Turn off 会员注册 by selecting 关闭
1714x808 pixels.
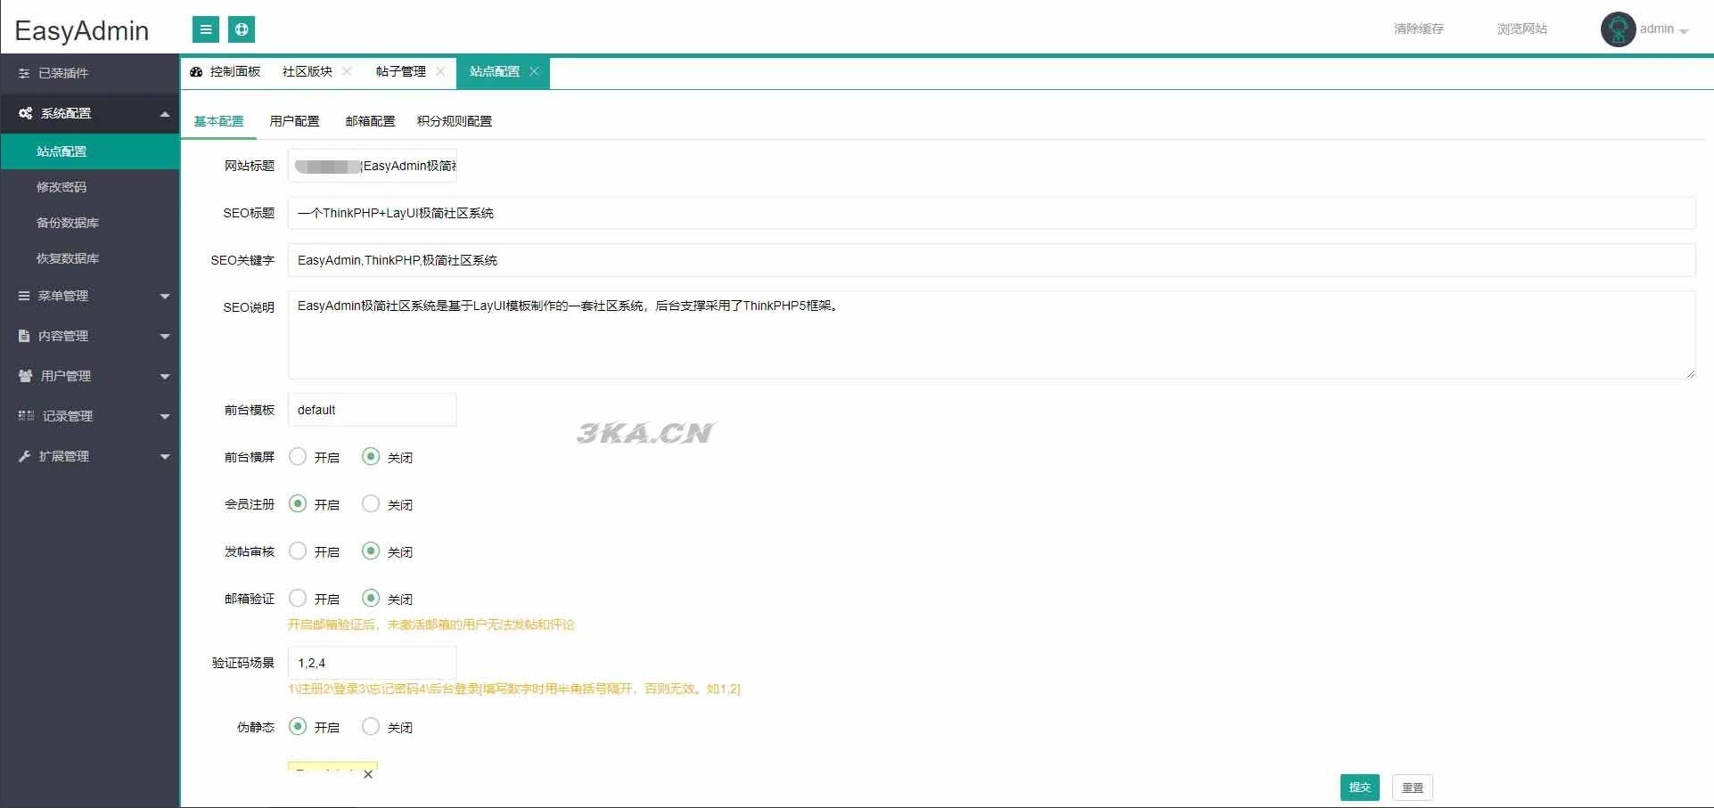pyautogui.click(x=371, y=504)
